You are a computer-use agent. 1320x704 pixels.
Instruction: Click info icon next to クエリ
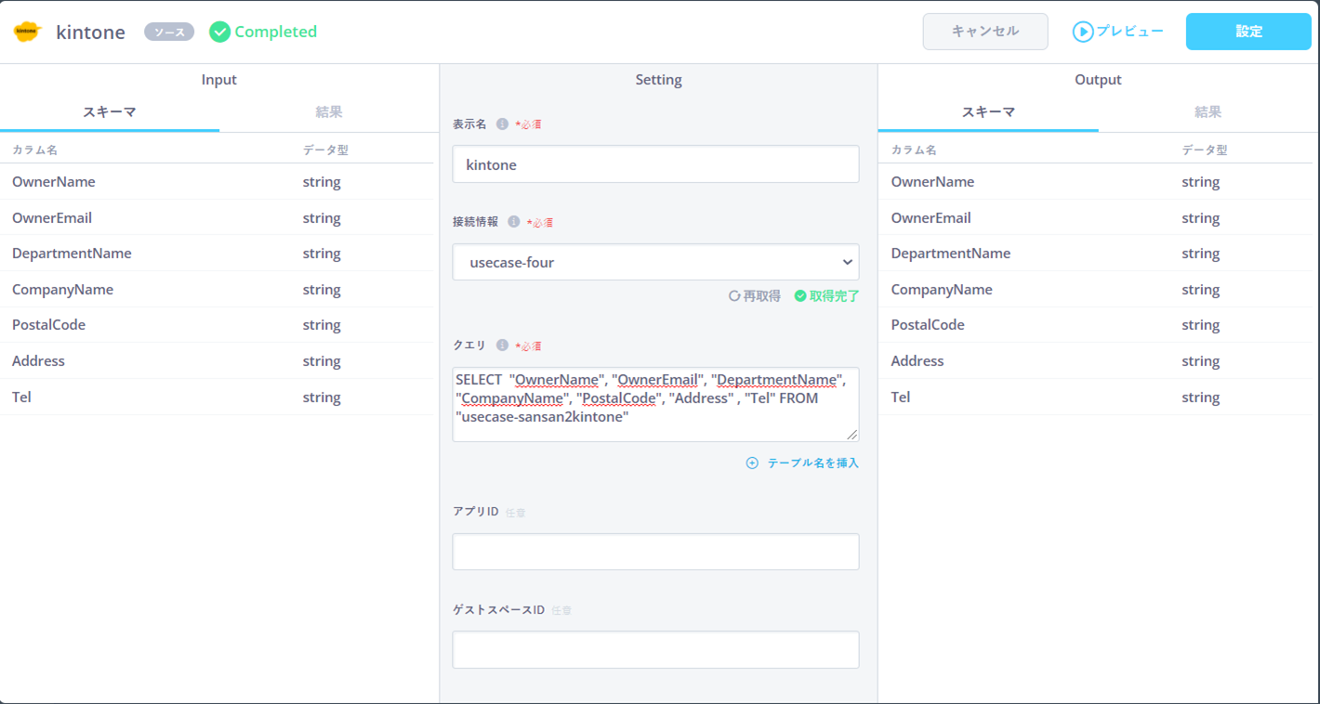502,345
